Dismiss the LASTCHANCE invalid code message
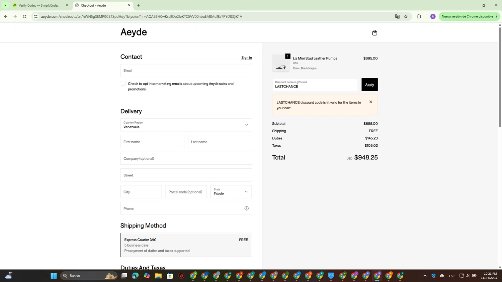Screen dimensions: 502x282 [370, 102]
